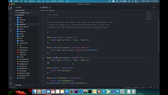Open Launchpad from the Dock
The height and width of the screenshot is (95, 168).
point(39,92)
